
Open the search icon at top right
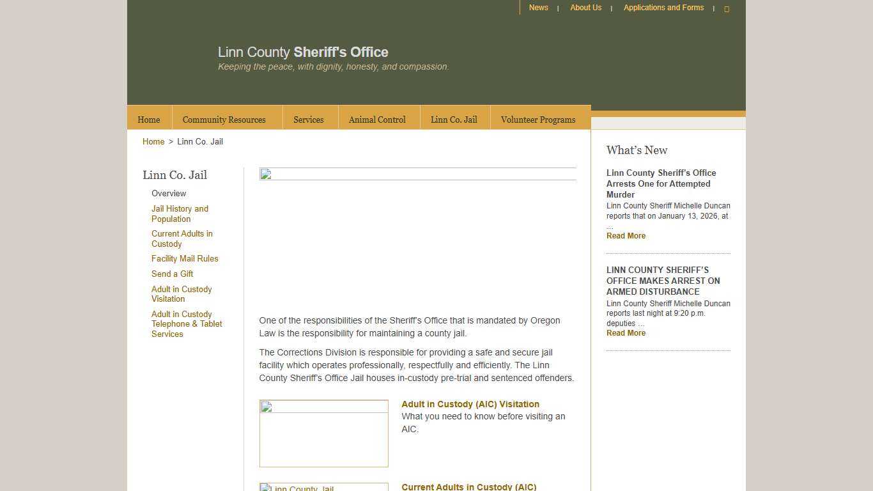pos(727,8)
